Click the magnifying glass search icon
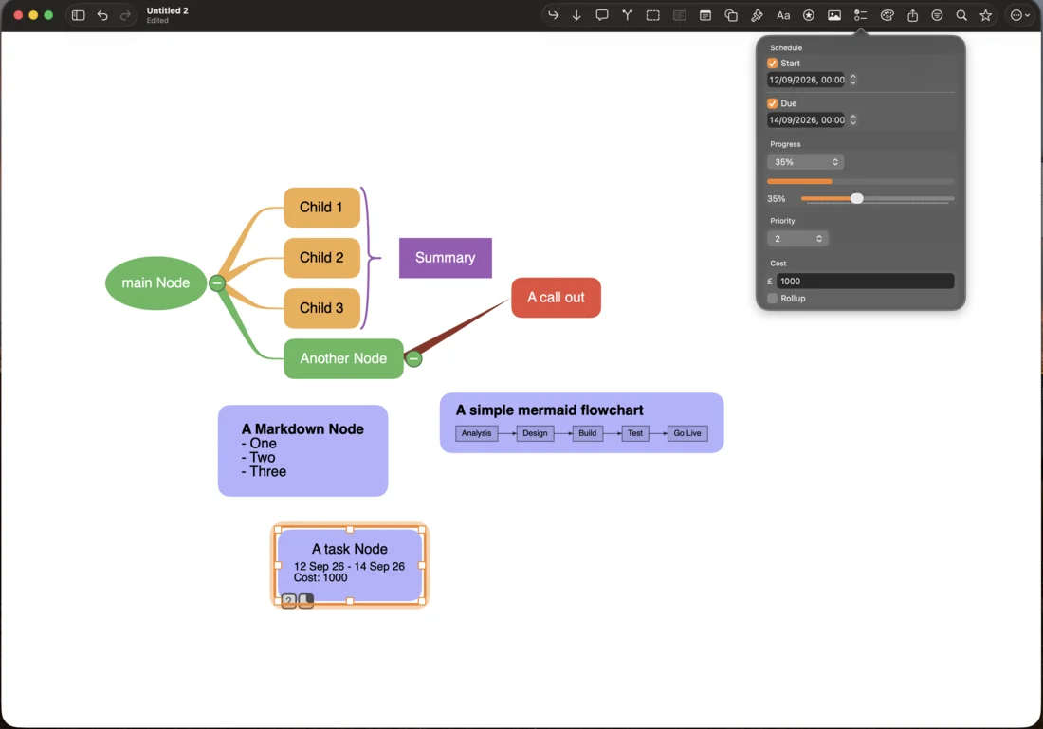 coord(961,15)
